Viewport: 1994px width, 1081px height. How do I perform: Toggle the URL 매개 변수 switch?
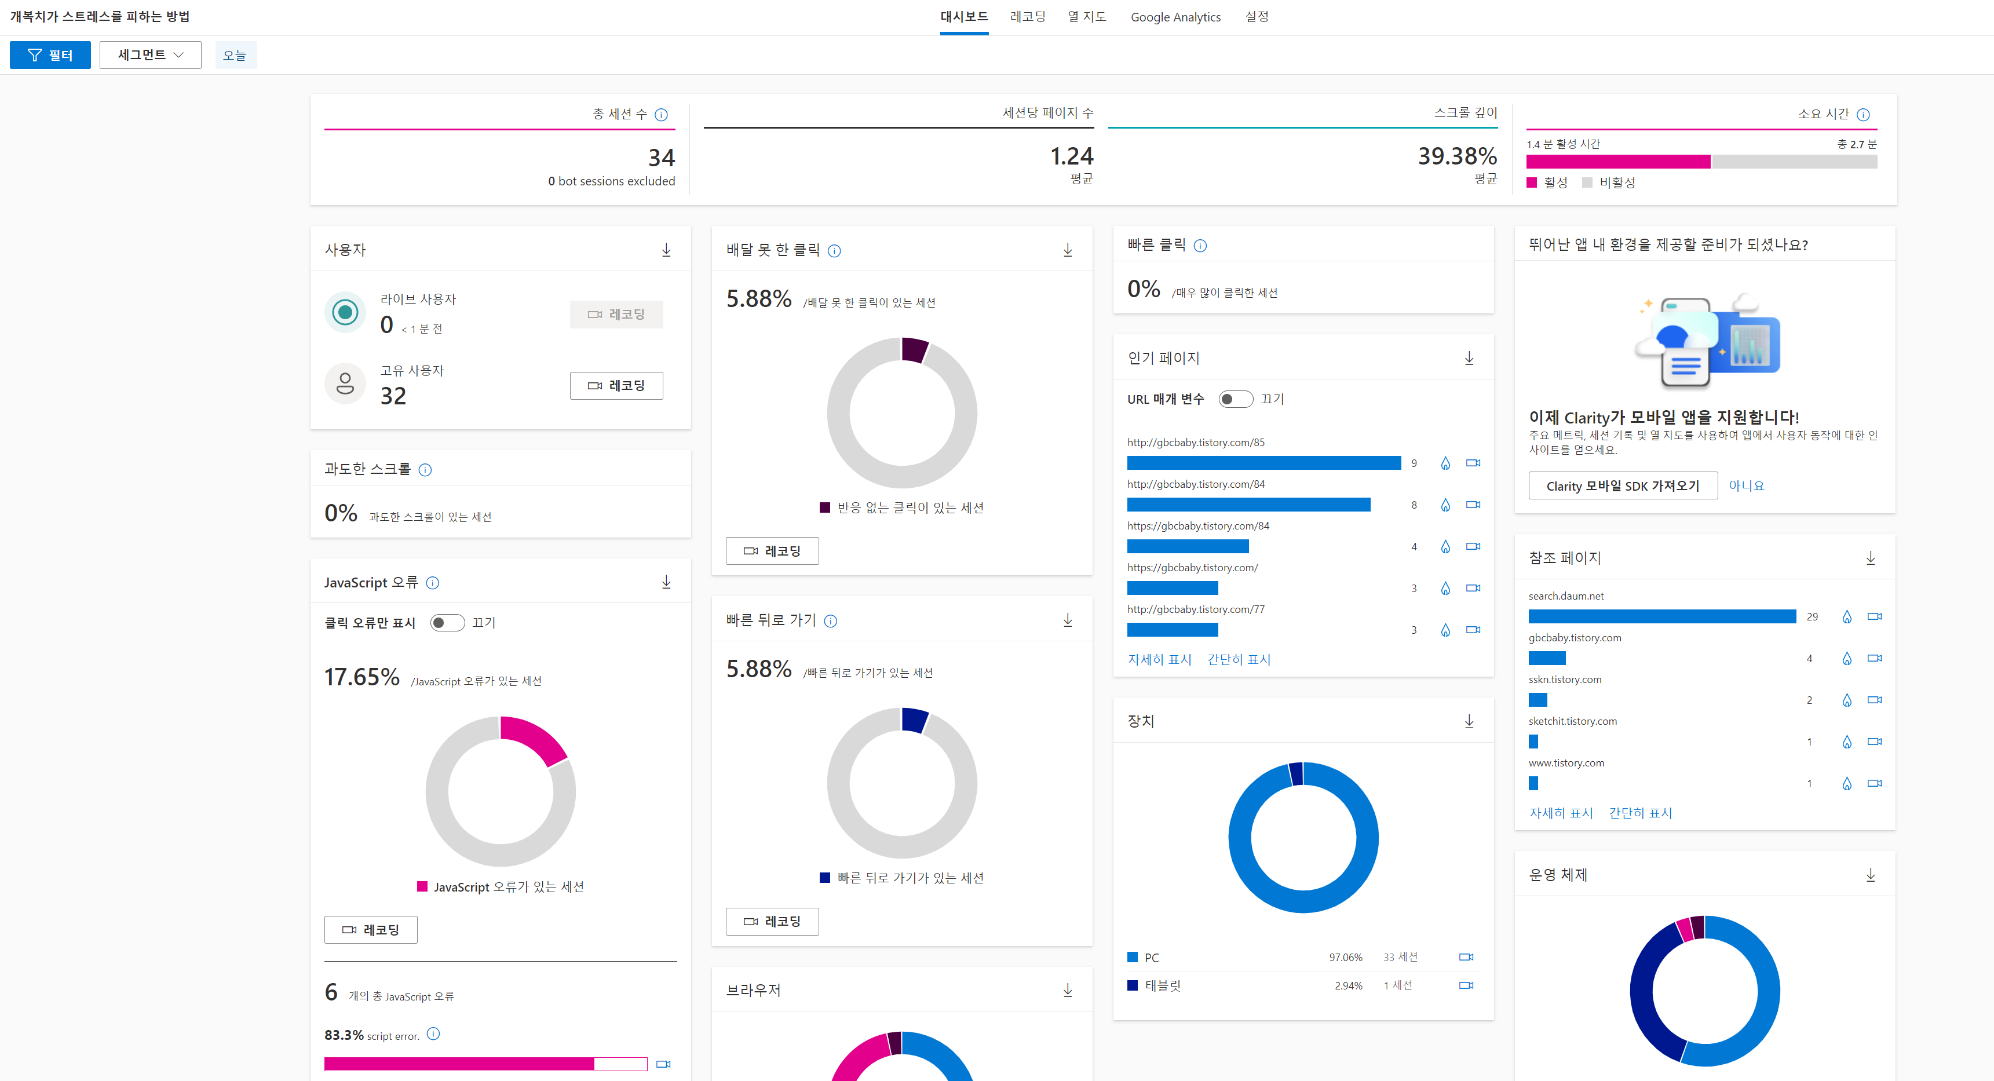[x=1235, y=399]
